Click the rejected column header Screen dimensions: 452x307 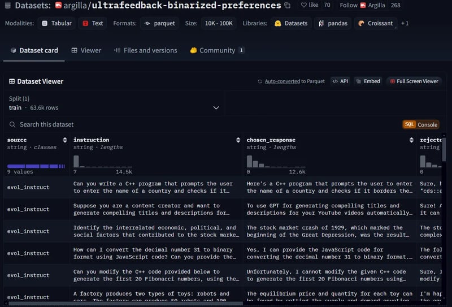point(431,140)
